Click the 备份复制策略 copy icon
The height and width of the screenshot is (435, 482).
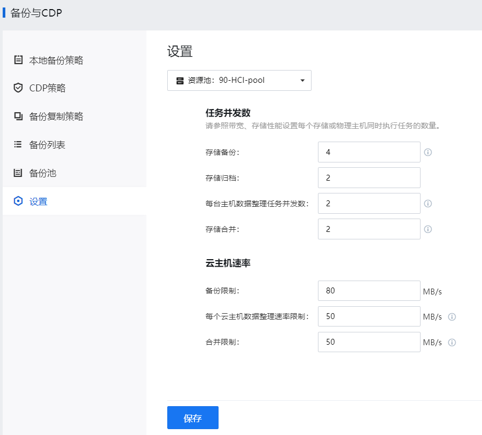[18, 116]
